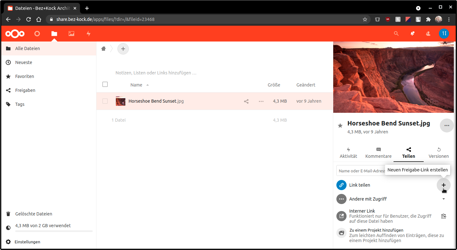The width and height of the screenshot is (457, 250).
Task: Click the search magnifier icon
Action: (x=396, y=34)
